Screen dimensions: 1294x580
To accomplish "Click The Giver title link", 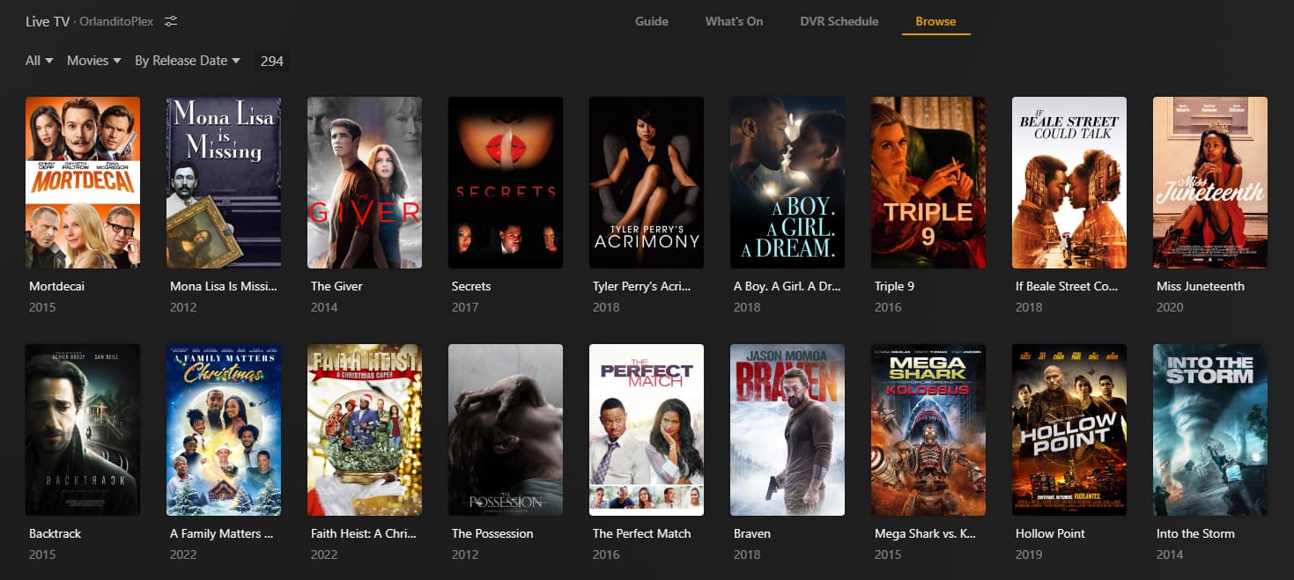I will [x=336, y=286].
